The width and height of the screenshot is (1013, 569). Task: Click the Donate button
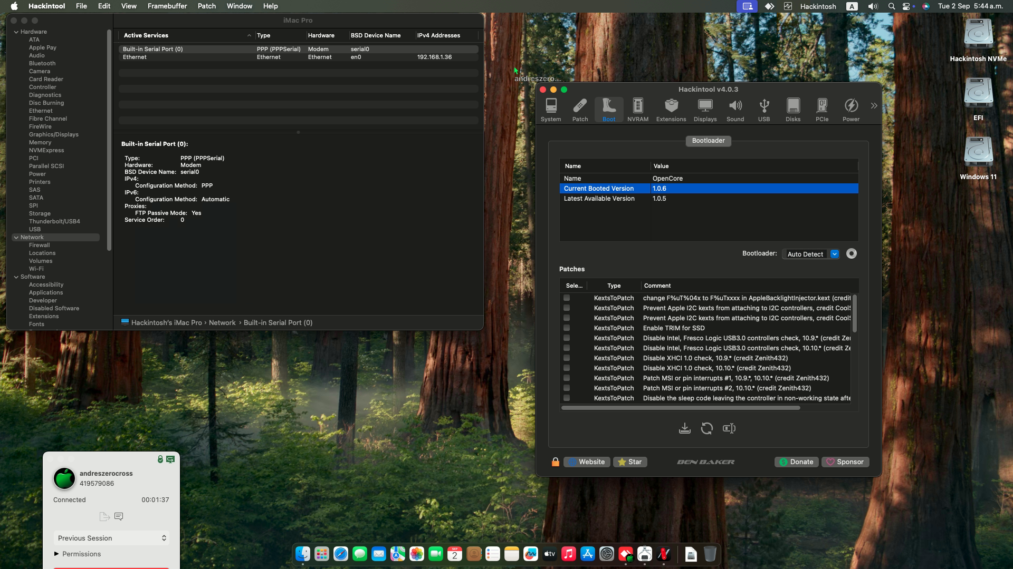796,462
